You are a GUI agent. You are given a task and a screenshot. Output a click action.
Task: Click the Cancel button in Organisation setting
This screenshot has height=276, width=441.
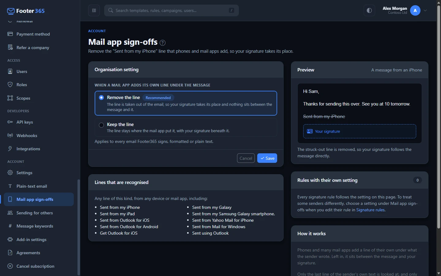click(x=246, y=158)
